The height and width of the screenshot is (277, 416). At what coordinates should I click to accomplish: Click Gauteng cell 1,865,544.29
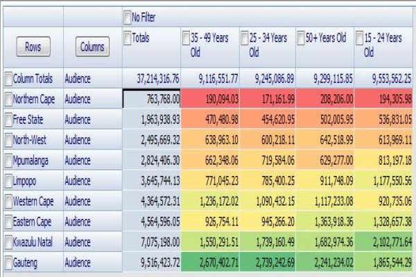click(x=383, y=262)
